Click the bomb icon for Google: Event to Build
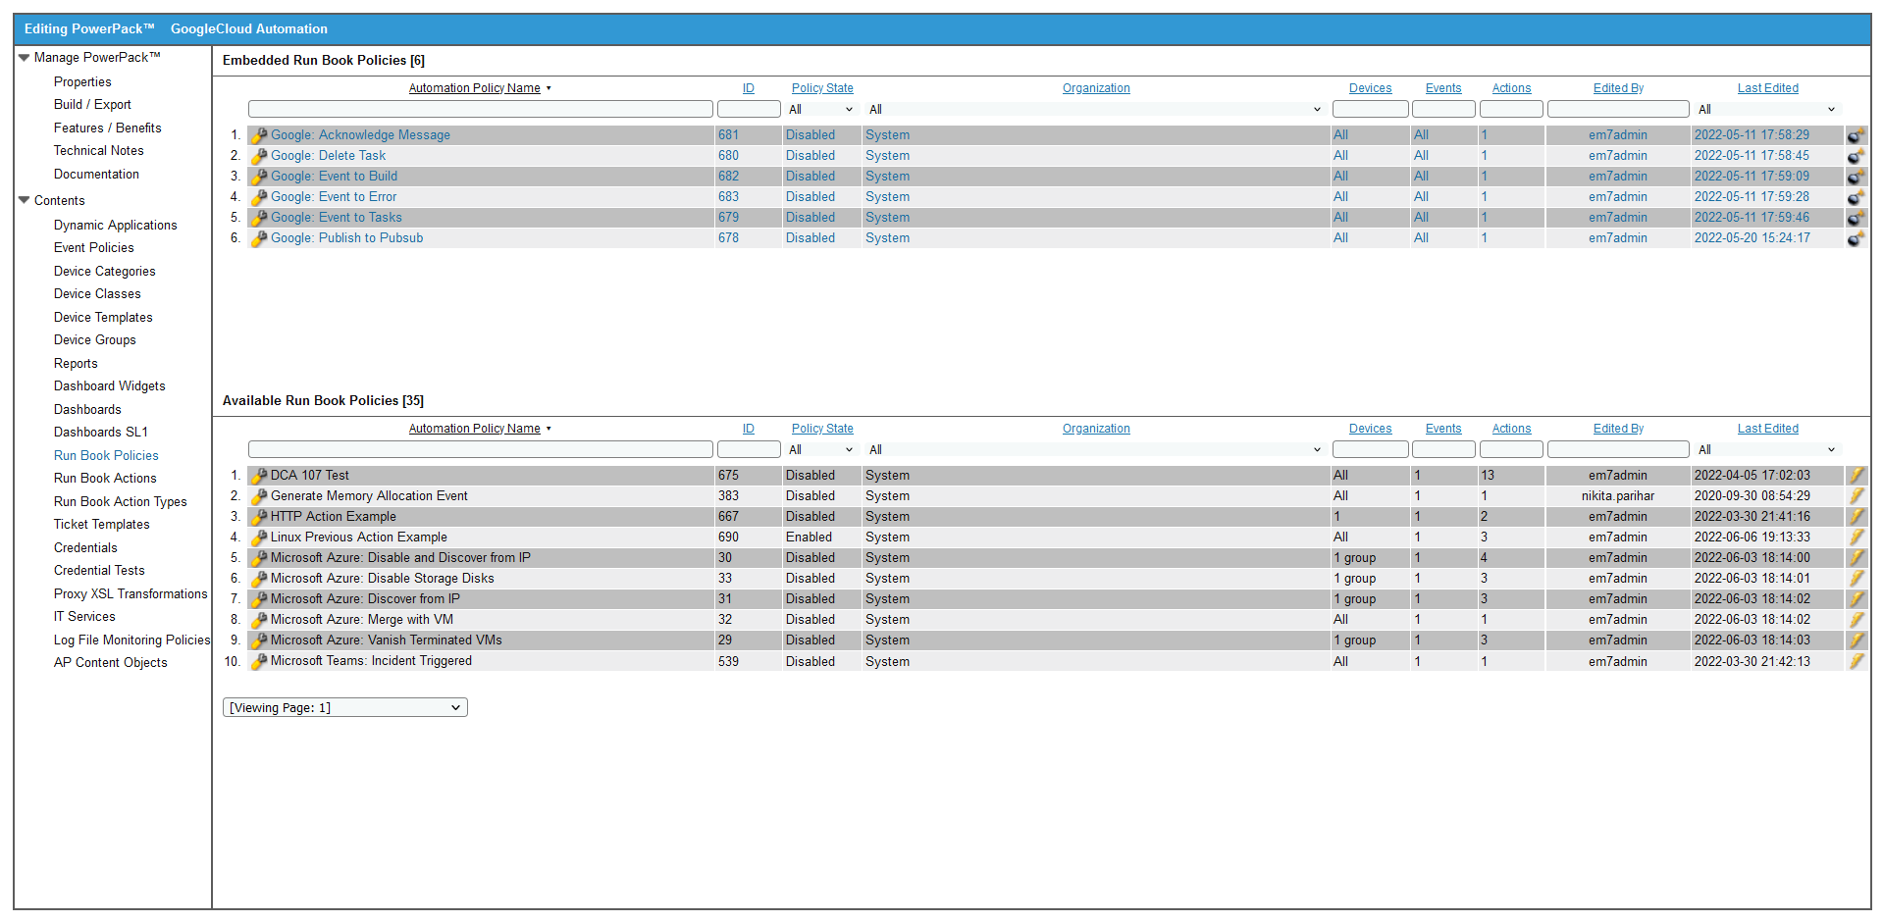The height and width of the screenshot is (922, 1883). point(1856,177)
